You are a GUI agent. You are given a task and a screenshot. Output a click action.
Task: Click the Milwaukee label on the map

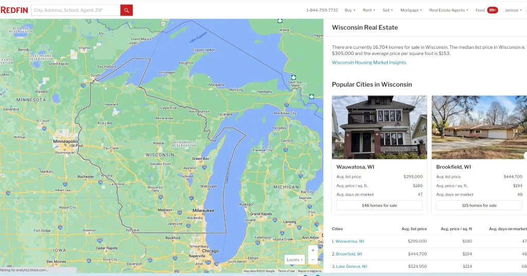pyautogui.click(x=203, y=211)
